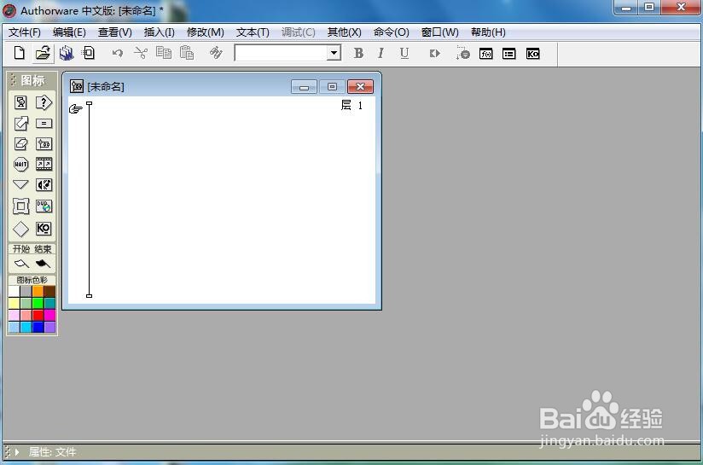
Task: Choose the bright green color swatch
Action: 38,304
